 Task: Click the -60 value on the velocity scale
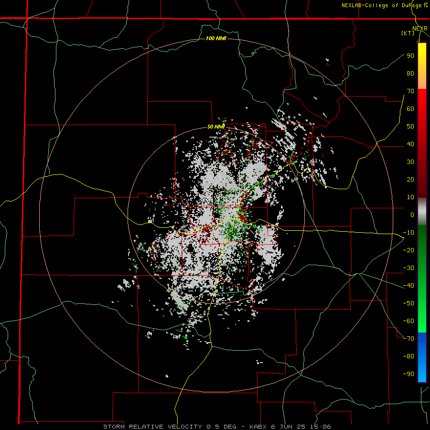coord(408,321)
